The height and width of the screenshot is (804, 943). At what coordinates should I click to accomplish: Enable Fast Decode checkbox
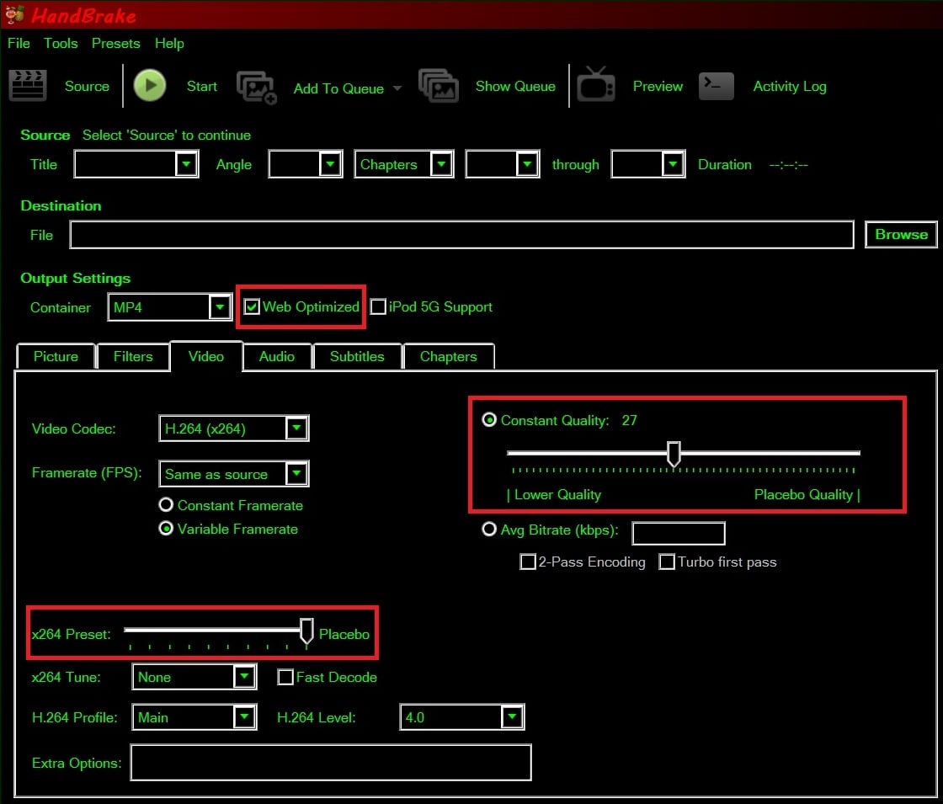[285, 677]
